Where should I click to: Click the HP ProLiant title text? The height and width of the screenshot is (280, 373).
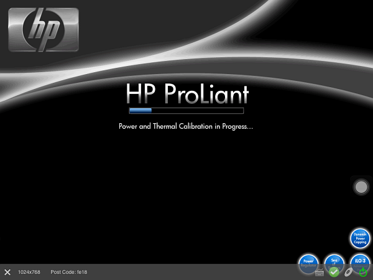click(187, 93)
